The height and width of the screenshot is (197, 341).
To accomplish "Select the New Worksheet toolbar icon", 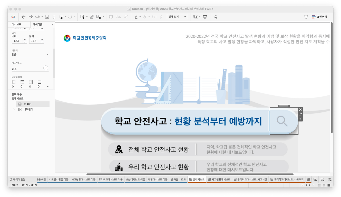I will (x=82, y=17).
